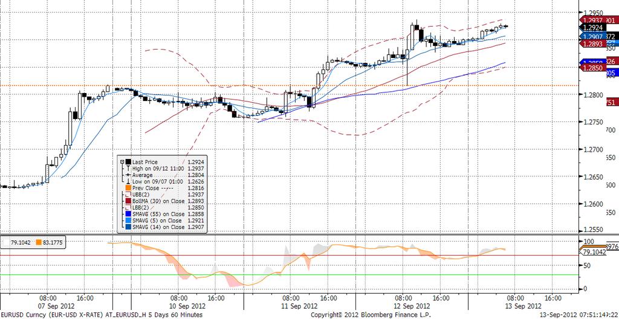This screenshot has width=619, height=319.
Task: Select 'Average' legend entry
Action: [x=143, y=175]
